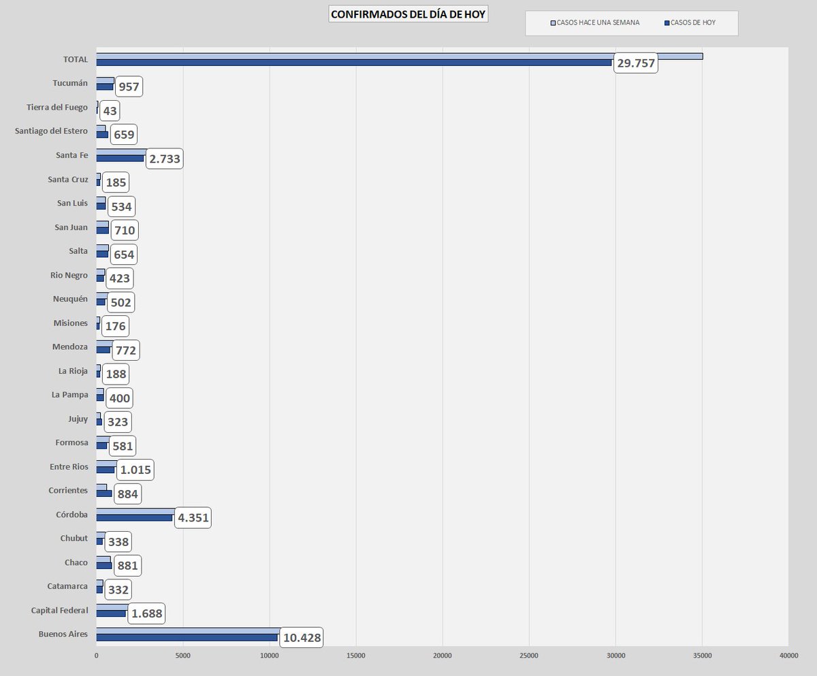
Task: Click the Santa Fe data label 2.733
Action: 163,159
